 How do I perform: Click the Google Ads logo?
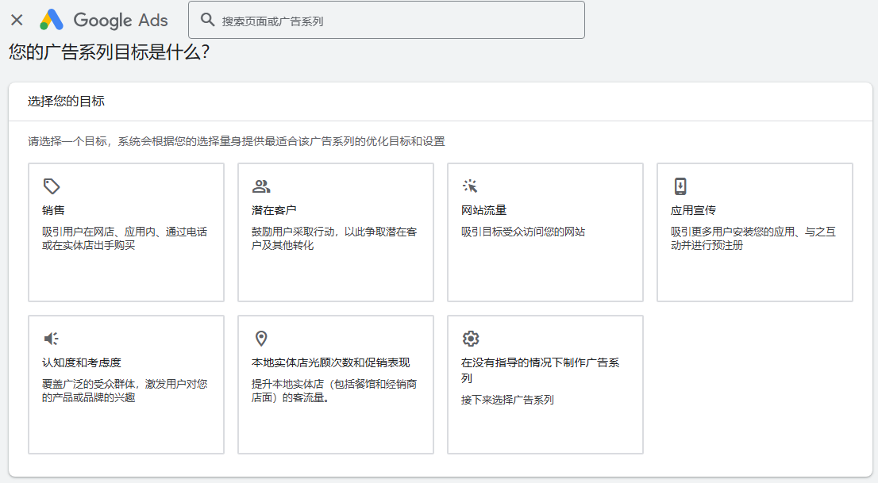52,20
